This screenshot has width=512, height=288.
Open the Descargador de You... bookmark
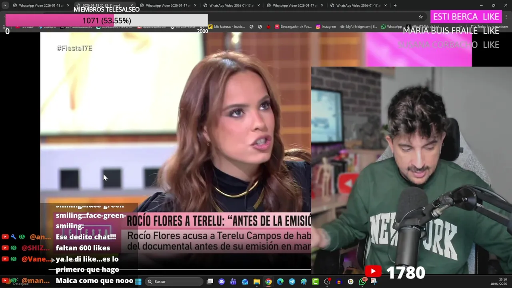tap(293, 27)
